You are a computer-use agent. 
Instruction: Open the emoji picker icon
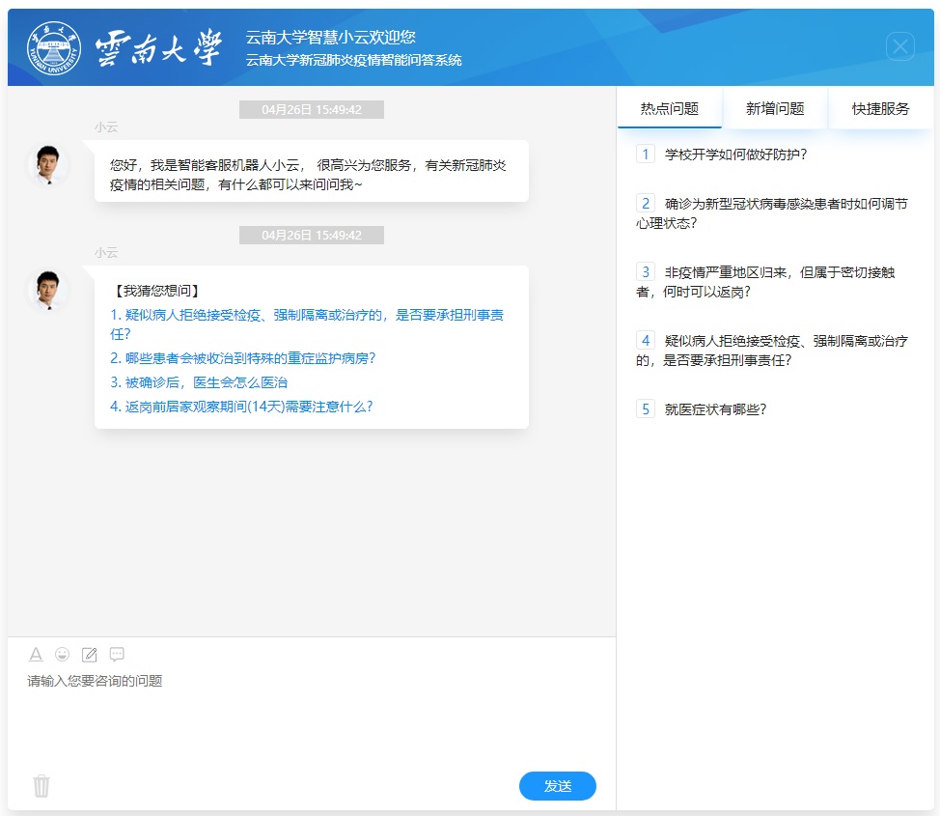point(63,654)
